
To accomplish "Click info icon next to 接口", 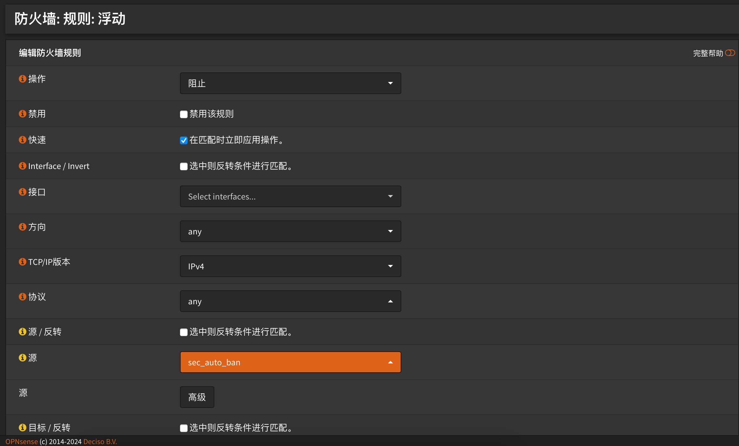I will 22,192.
